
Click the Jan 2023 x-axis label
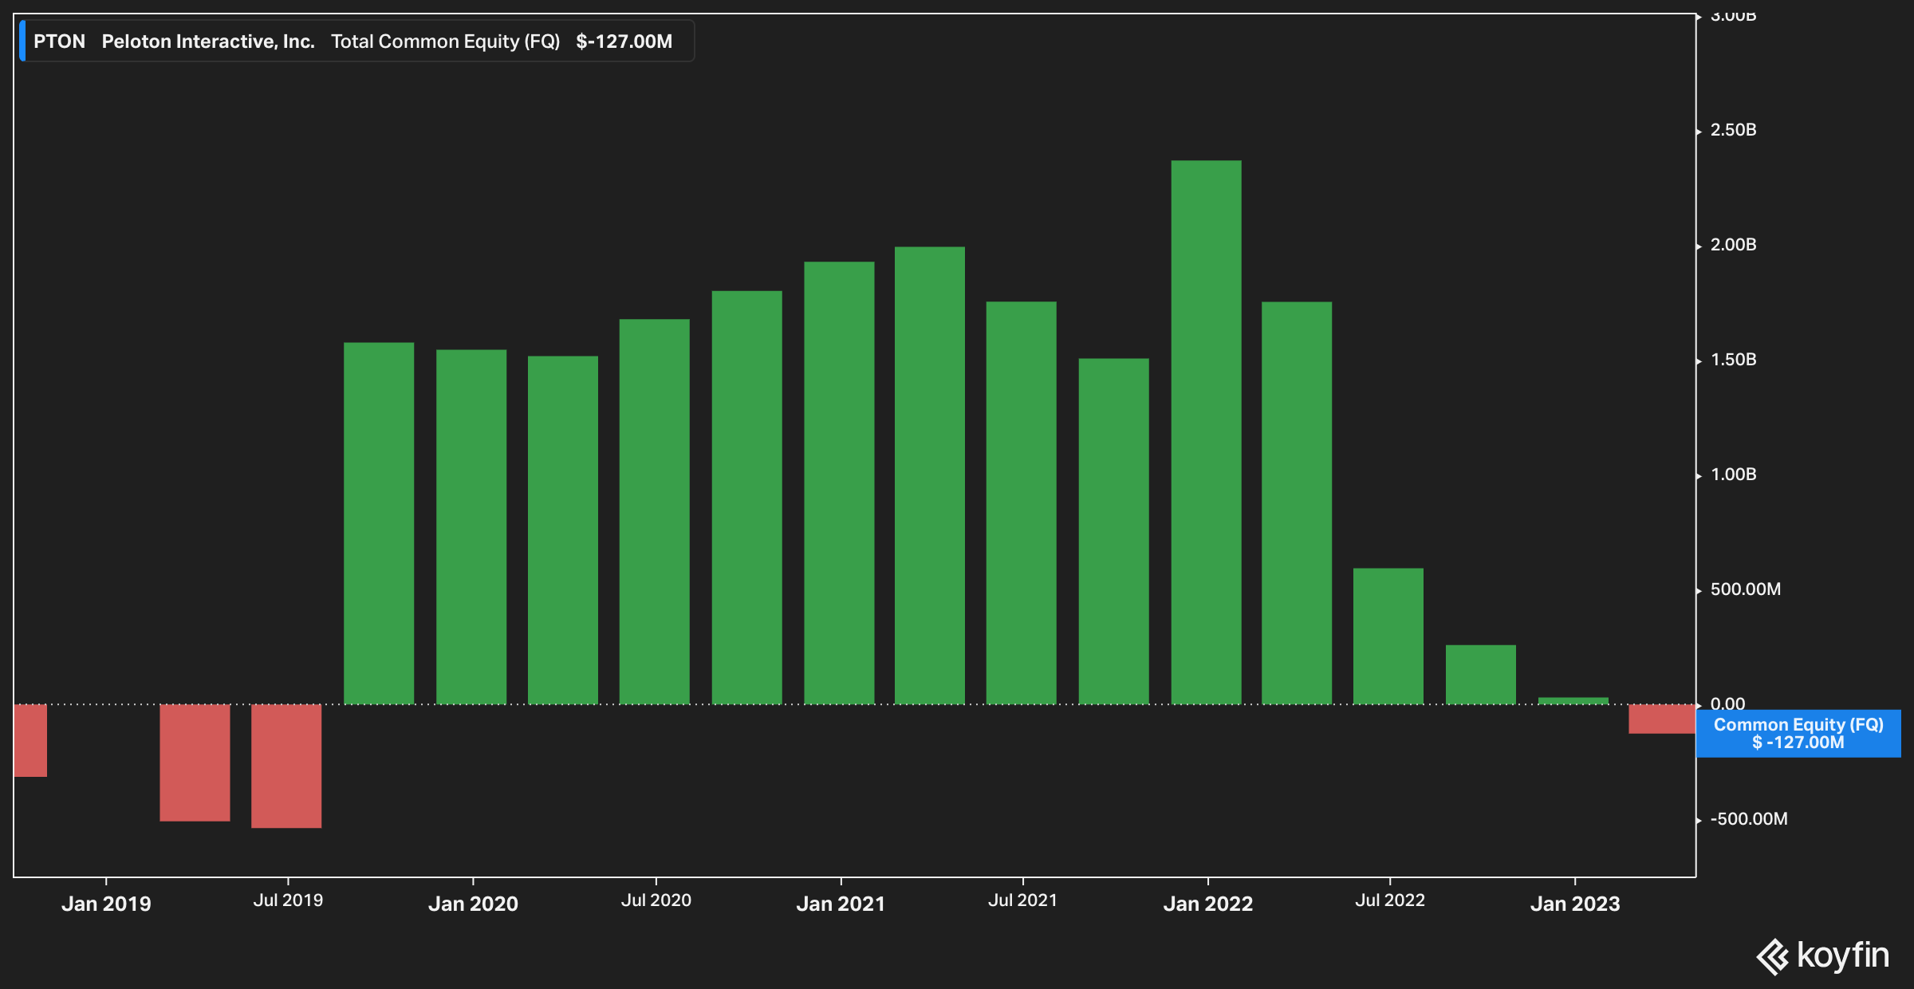(x=1575, y=904)
